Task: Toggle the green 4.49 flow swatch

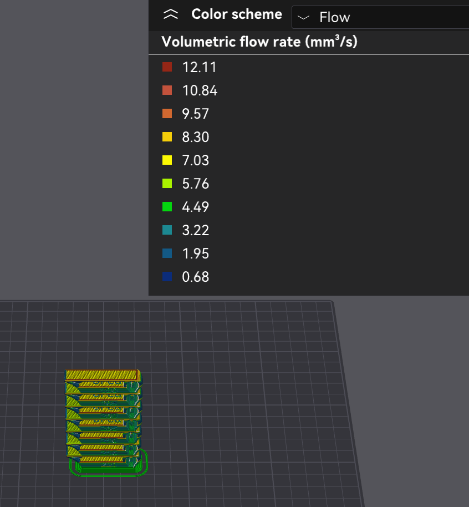Action: pos(167,207)
